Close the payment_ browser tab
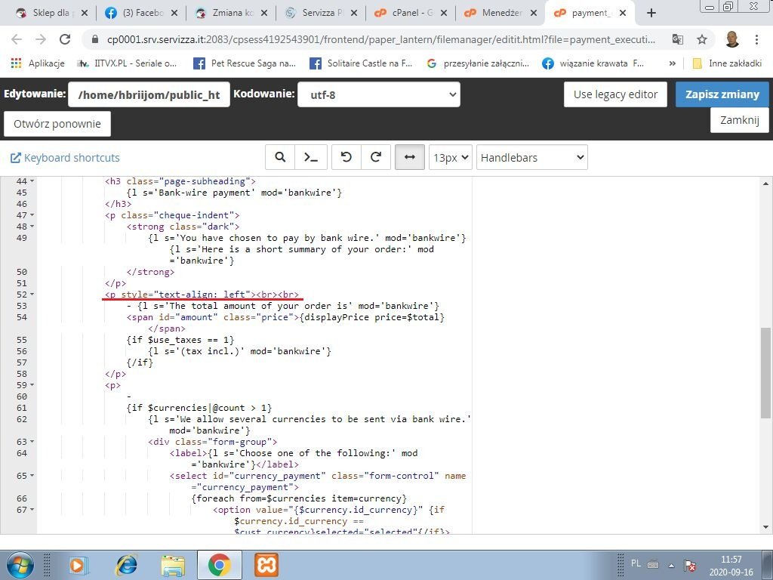773x580 pixels. pos(623,14)
